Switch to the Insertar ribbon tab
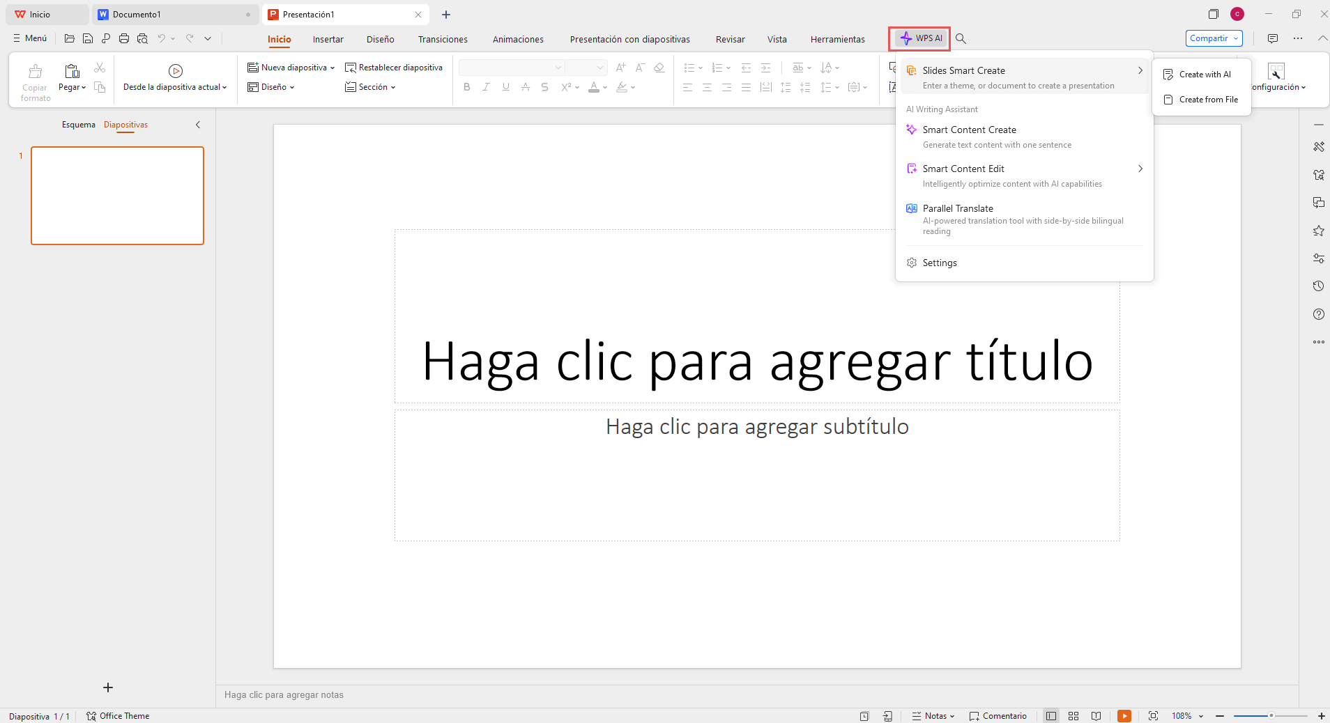Image resolution: width=1330 pixels, height=723 pixels. (328, 40)
